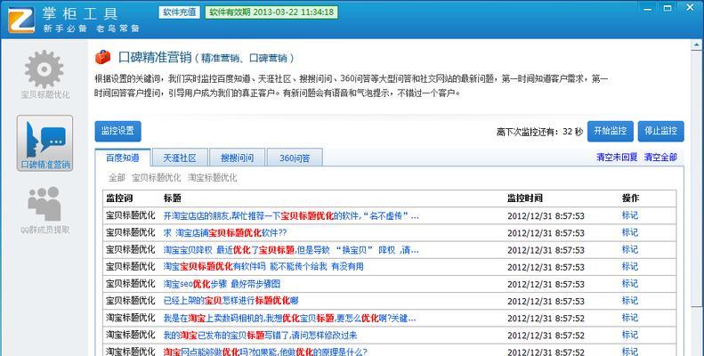Open the 宝贝标题优化 gear tool
This screenshot has height=356, width=704.
tap(45, 74)
